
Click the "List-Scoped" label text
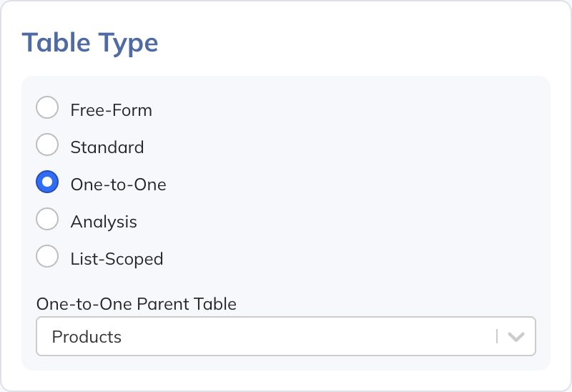[x=117, y=259]
